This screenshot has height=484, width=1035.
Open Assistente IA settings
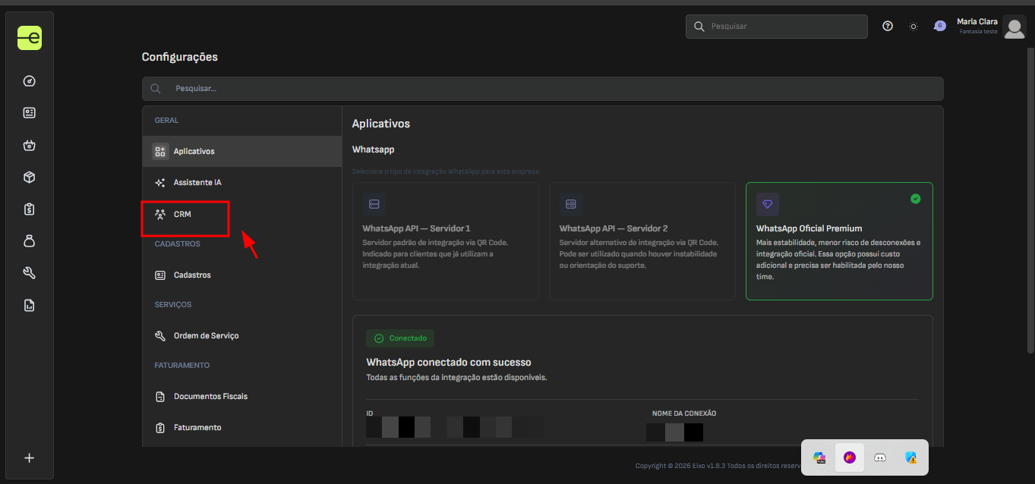[242, 183]
